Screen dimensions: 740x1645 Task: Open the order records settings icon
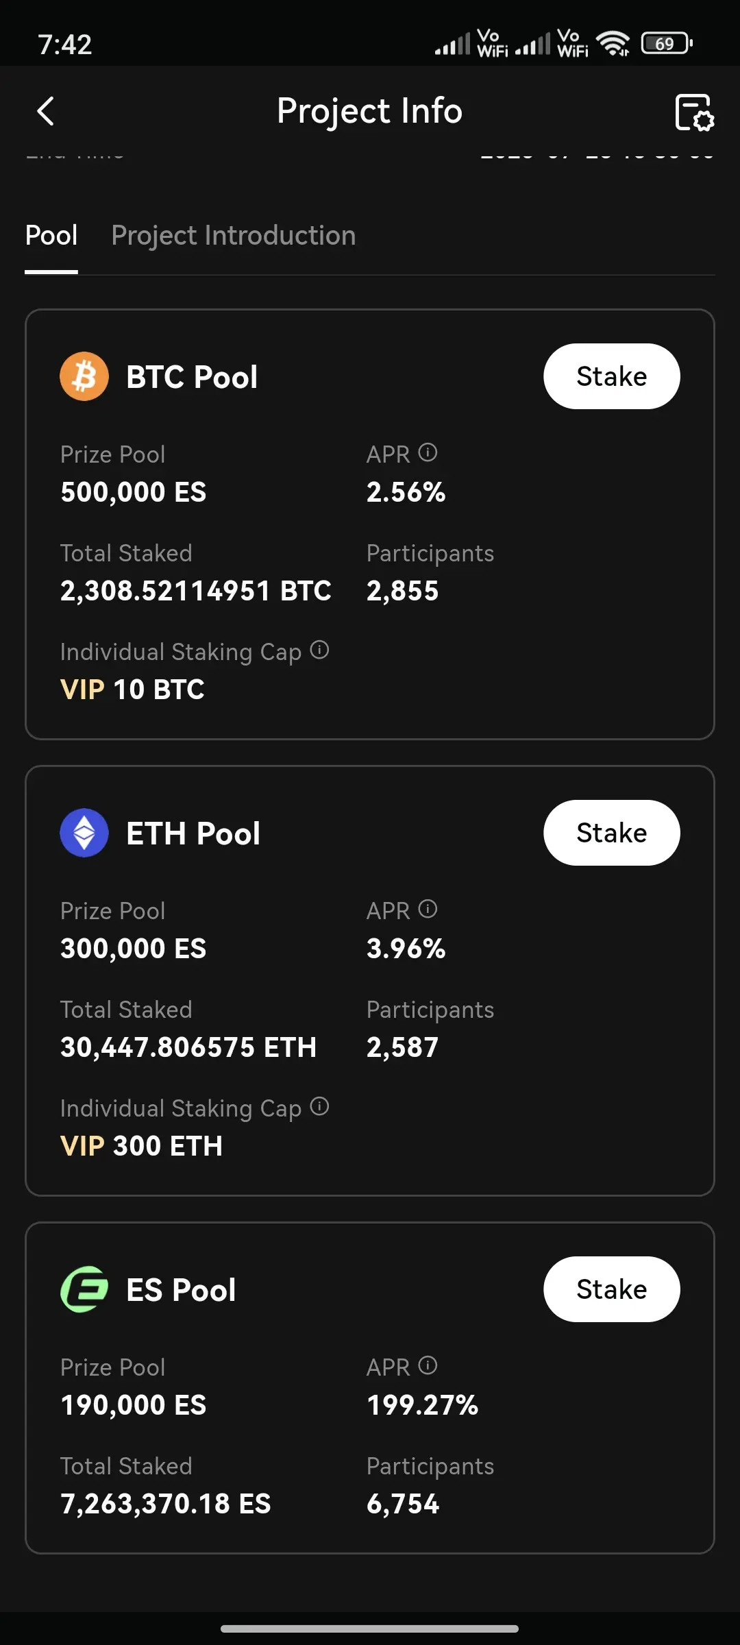coord(694,112)
